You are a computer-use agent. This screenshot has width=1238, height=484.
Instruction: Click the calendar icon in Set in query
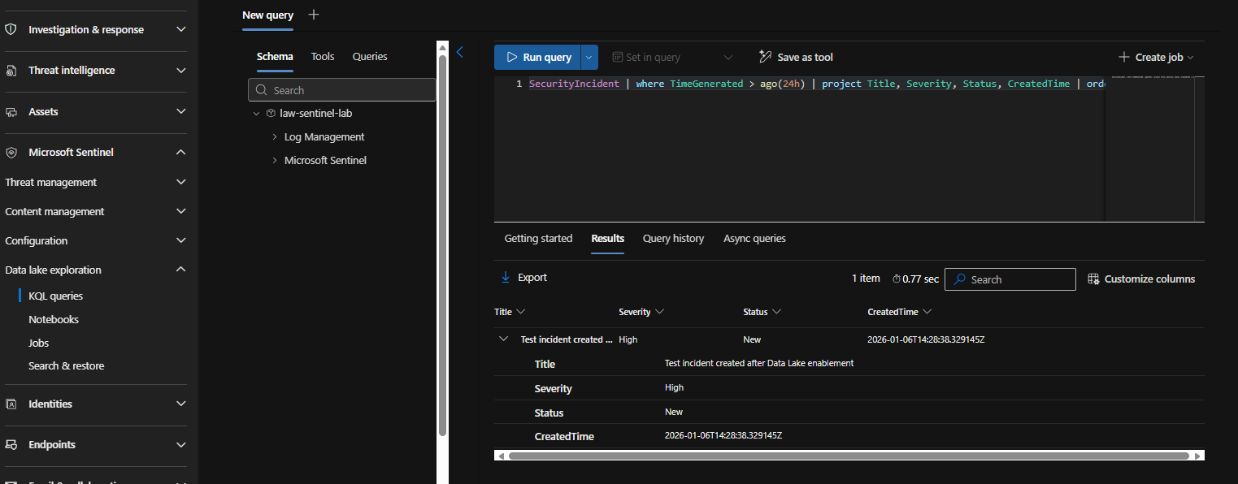click(x=619, y=56)
